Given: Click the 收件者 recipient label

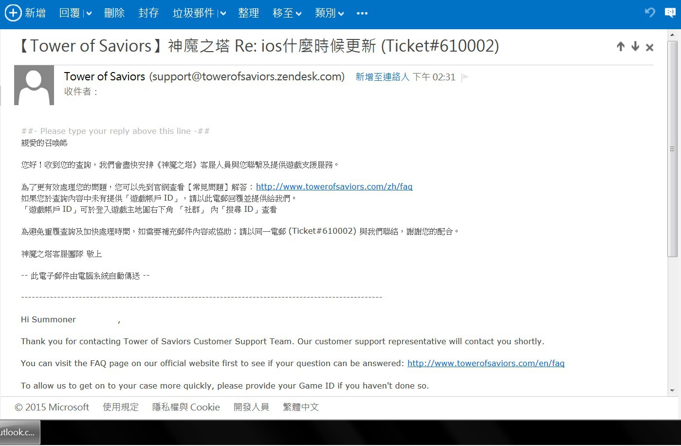Looking at the screenshot, I should (81, 92).
